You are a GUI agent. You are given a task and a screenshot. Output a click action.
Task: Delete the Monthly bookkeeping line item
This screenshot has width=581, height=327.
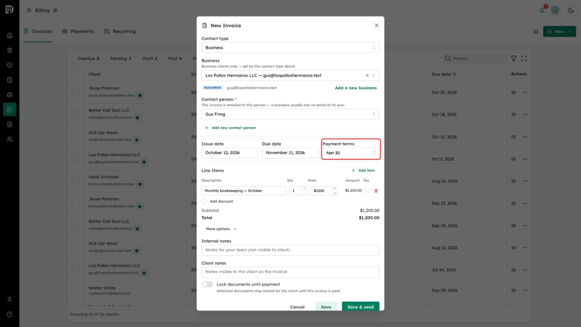pyautogui.click(x=376, y=191)
